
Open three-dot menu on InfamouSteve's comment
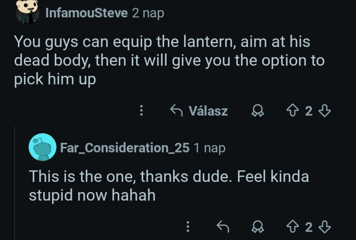coord(142,110)
